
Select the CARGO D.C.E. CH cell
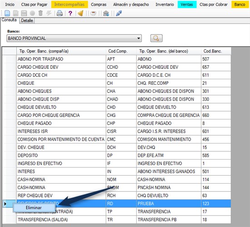tap(169, 75)
